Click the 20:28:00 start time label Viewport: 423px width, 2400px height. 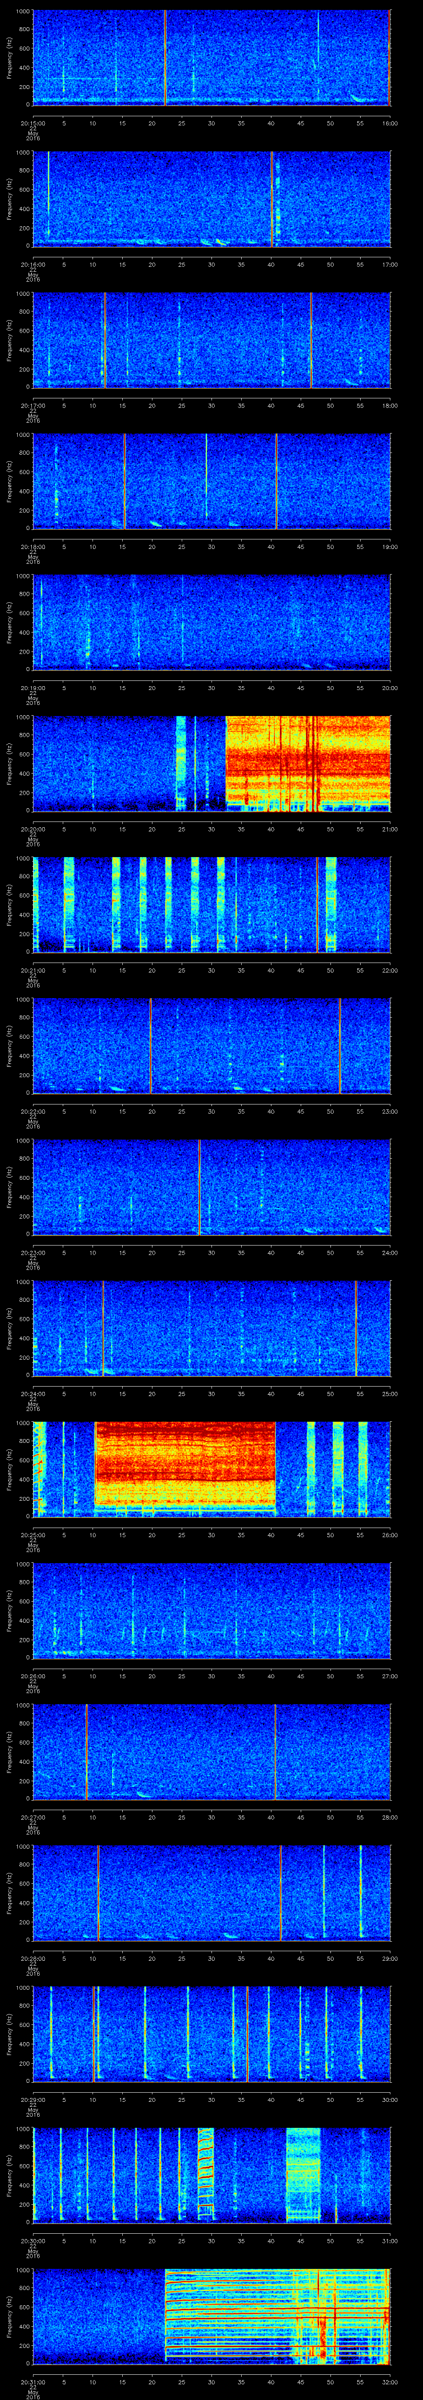click(33, 1958)
